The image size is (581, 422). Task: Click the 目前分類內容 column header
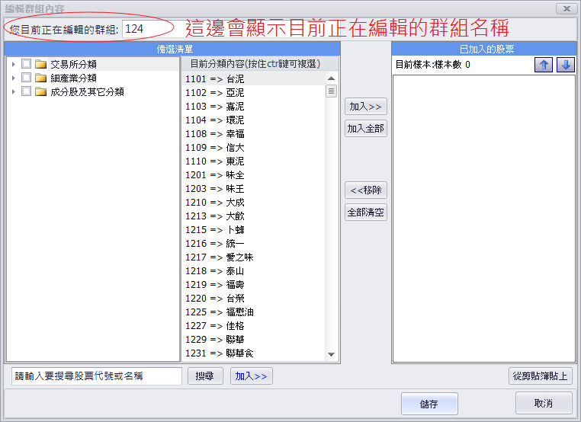[260, 64]
